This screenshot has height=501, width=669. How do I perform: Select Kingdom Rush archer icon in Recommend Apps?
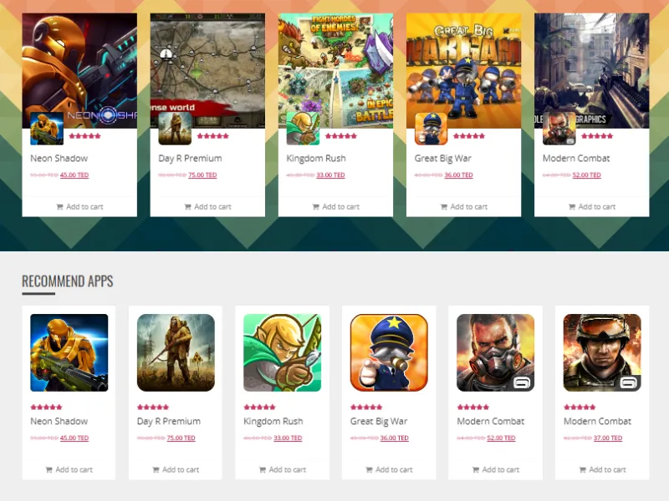[x=283, y=352]
